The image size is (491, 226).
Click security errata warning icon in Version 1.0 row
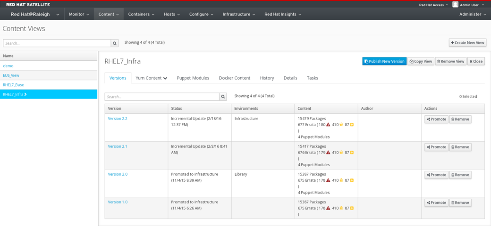tap(328, 208)
